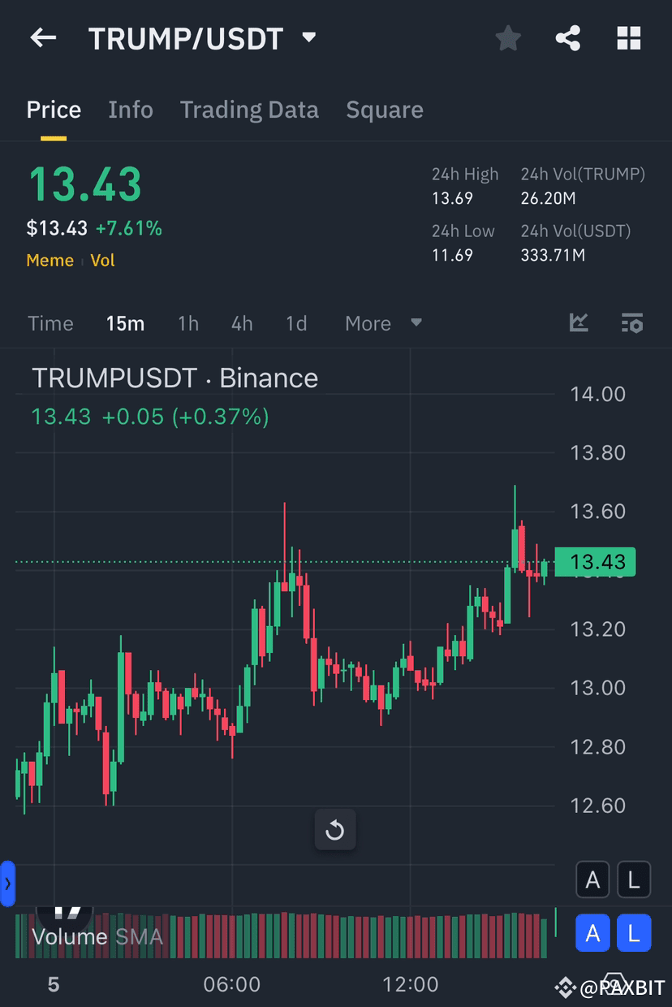
Task: Select the Time chart interval
Action: point(50,323)
